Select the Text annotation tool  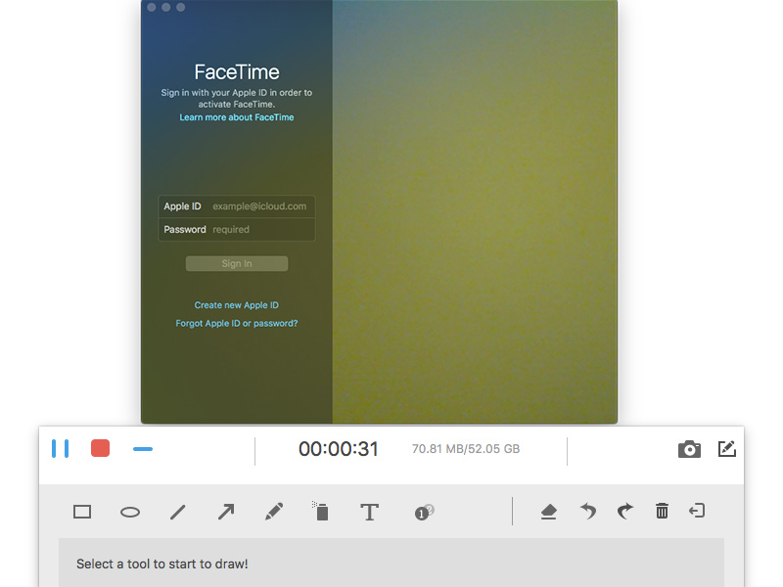coord(370,511)
